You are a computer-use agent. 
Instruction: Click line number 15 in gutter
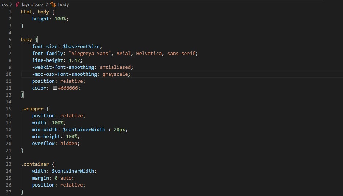[8, 109]
